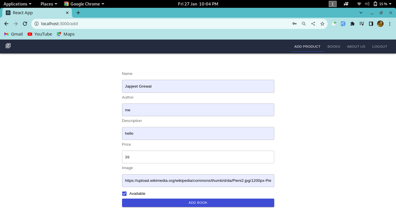Open the Maps bookmark
This screenshot has height=222, width=396.
[66, 34]
